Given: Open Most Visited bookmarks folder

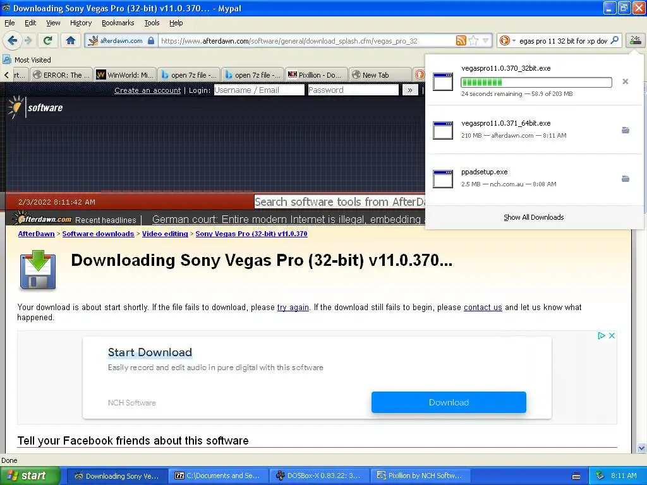Looking at the screenshot, I should [27, 60].
